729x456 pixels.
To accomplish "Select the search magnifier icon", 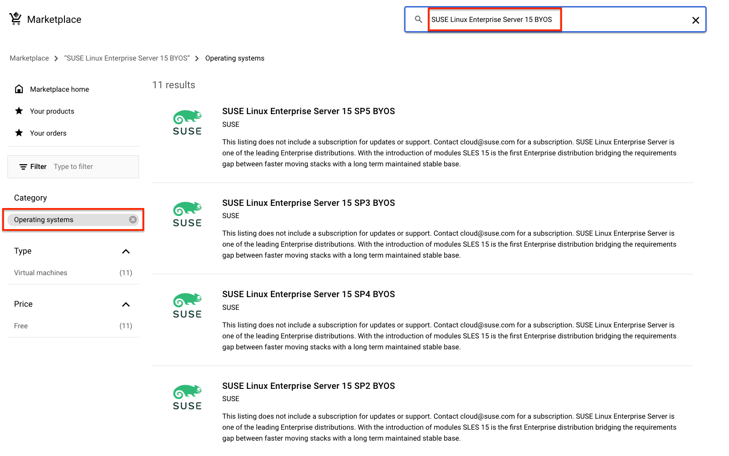I will (417, 19).
